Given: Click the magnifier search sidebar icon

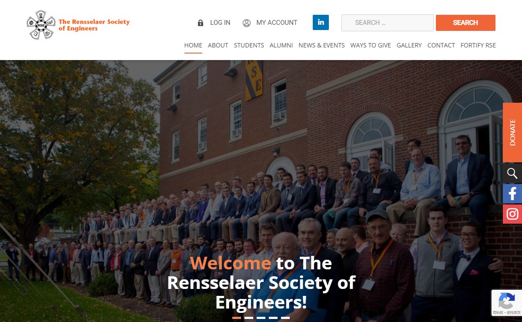Looking at the screenshot, I should (512, 173).
